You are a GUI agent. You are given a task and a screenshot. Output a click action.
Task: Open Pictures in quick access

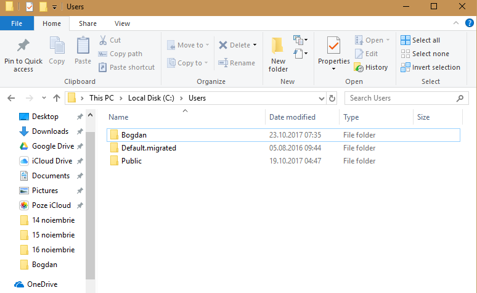(39, 191)
